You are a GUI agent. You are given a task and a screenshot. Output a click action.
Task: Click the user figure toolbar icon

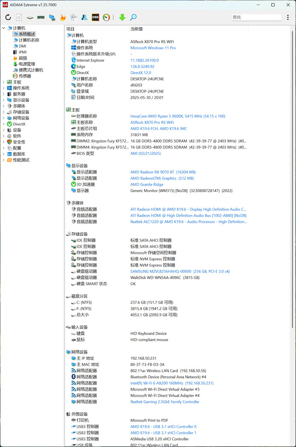point(84,17)
